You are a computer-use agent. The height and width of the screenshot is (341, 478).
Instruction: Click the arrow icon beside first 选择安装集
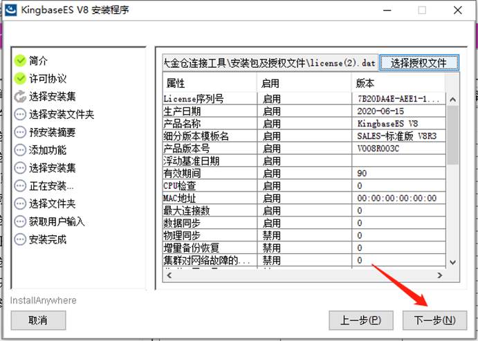click(x=21, y=97)
